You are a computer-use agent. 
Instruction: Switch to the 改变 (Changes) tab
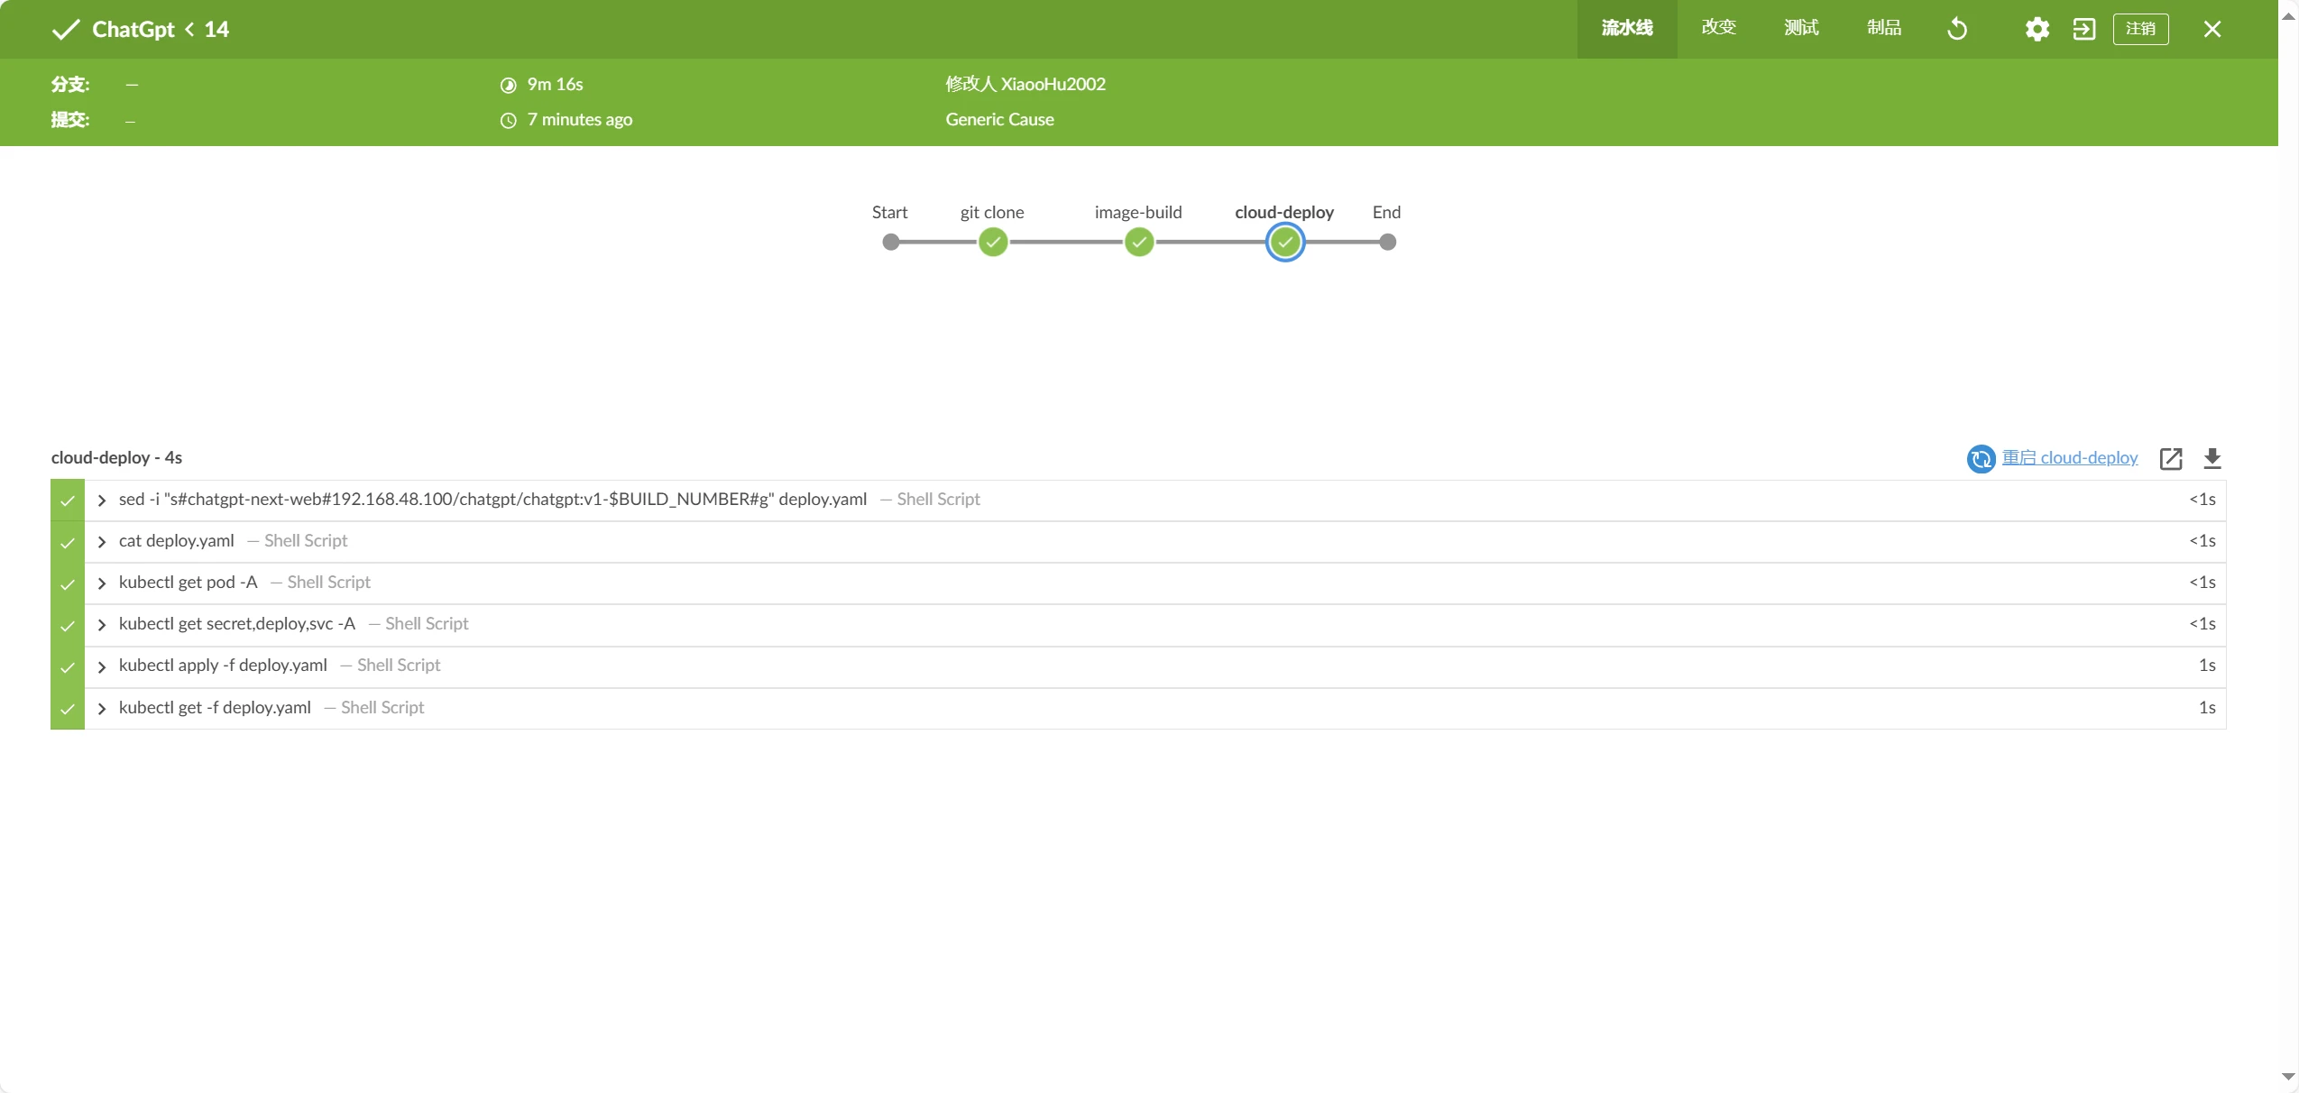pos(1718,28)
